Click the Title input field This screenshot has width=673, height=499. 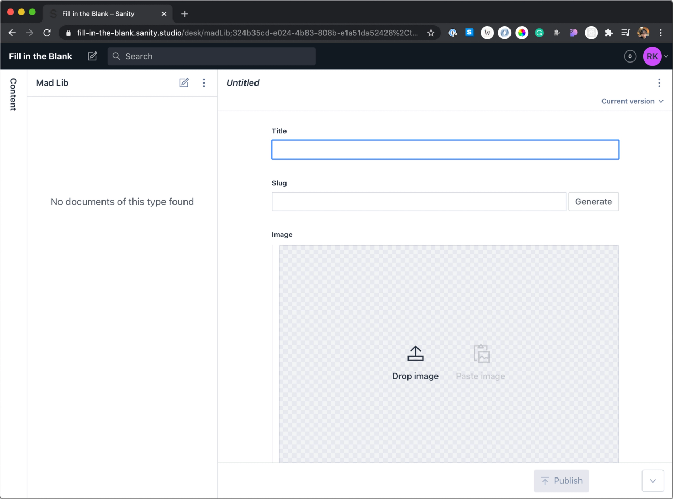[445, 149]
